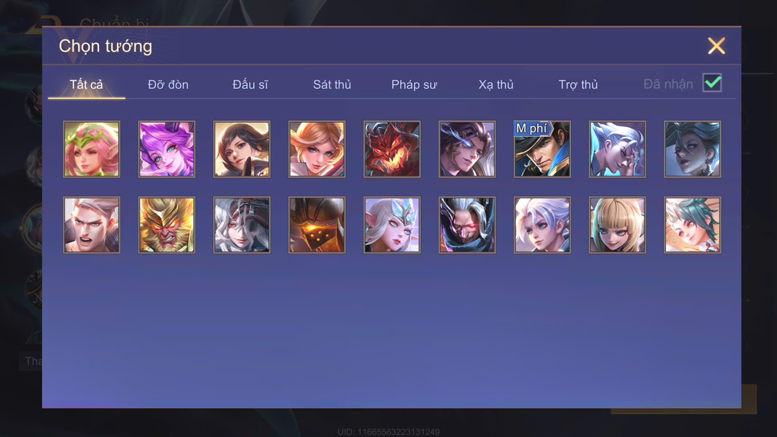Viewport: 777px width, 437px height.
Task: Toggle the 'Đã nhận' checkbox
Action: click(712, 83)
